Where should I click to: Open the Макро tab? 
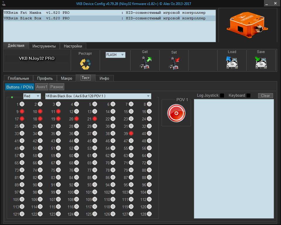point(67,78)
